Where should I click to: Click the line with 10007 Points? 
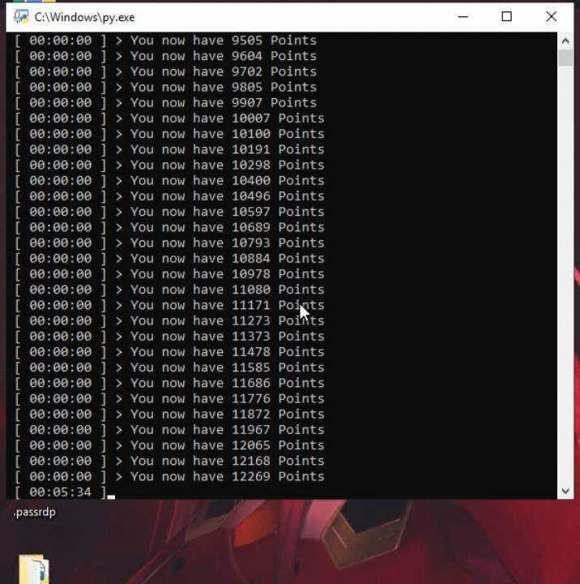(169, 118)
